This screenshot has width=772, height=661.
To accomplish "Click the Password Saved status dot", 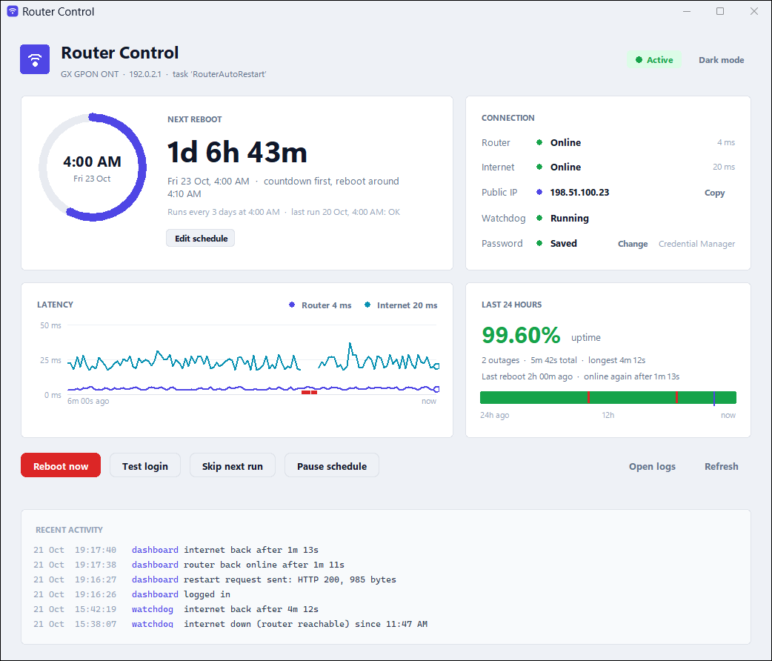I will pos(539,243).
